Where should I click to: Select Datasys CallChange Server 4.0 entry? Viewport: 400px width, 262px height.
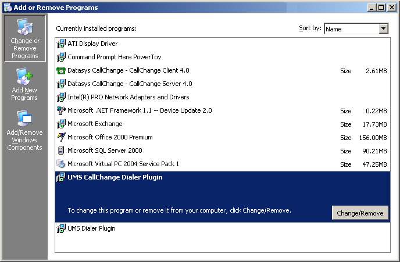[223, 84]
